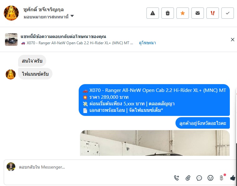Image resolution: width=237 pixels, height=186 pixels.
Task: Open the assign conversation dropdown arrow
Action: 72,16
